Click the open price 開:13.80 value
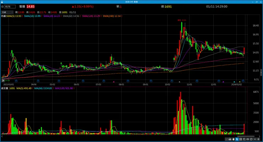The width and height of the screenshot is (263, 142). click(20, 12)
